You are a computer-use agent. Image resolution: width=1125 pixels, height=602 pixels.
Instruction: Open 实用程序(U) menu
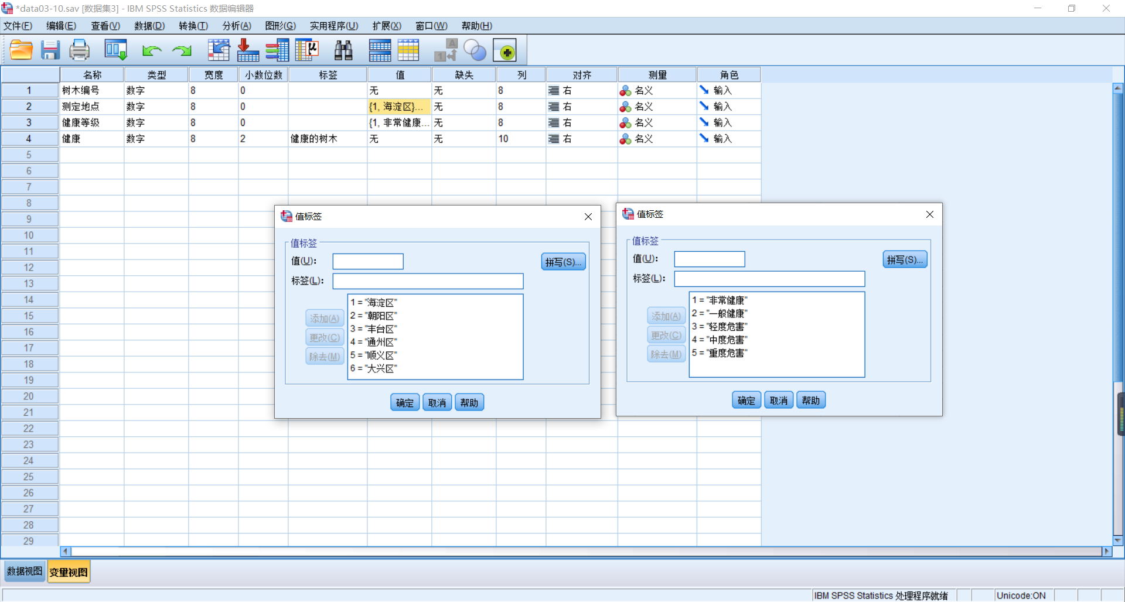[x=334, y=26]
